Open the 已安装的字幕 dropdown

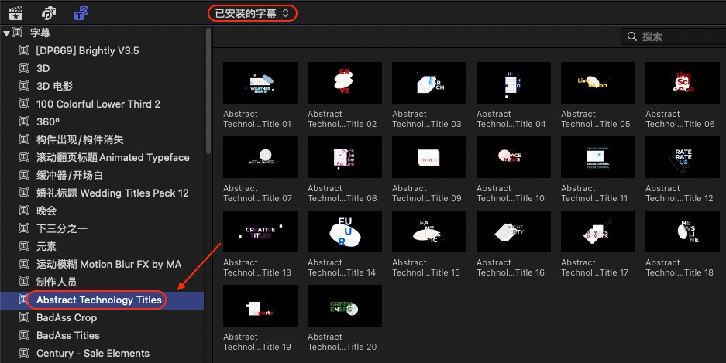[x=253, y=13]
